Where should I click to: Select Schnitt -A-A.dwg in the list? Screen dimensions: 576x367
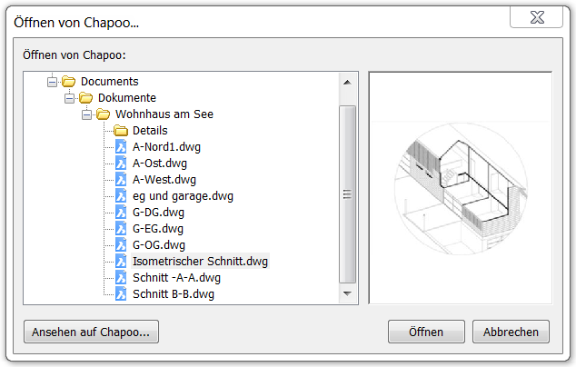[x=176, y=278]
